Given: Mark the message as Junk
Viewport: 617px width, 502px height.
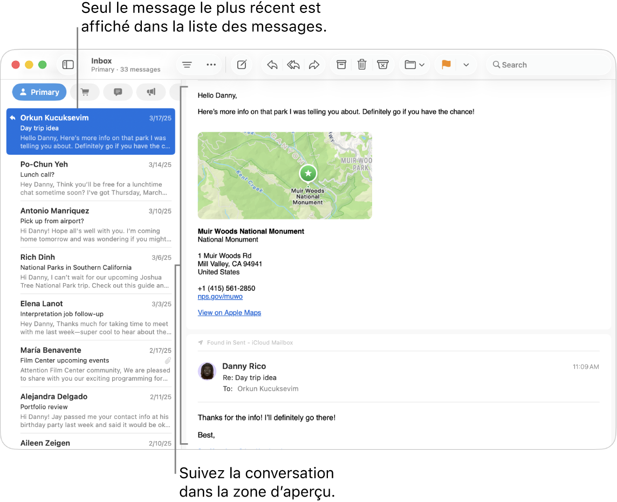Looking at the screenshot, I should [x=383, y=64].
